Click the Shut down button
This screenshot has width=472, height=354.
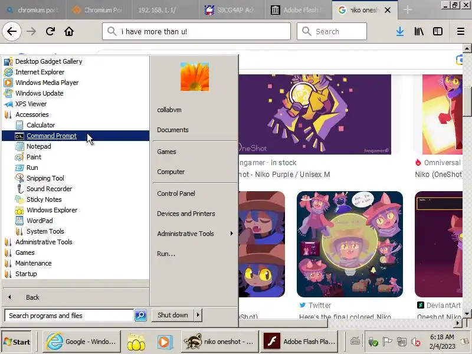tap(173, 315)
